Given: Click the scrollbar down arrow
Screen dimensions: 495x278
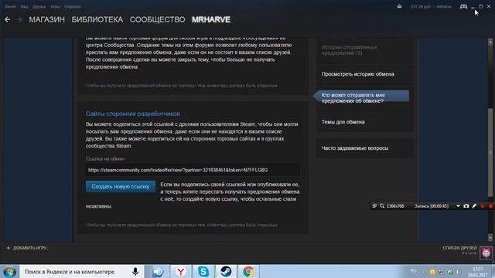Looking at the screenshot, I should (490, 237).
